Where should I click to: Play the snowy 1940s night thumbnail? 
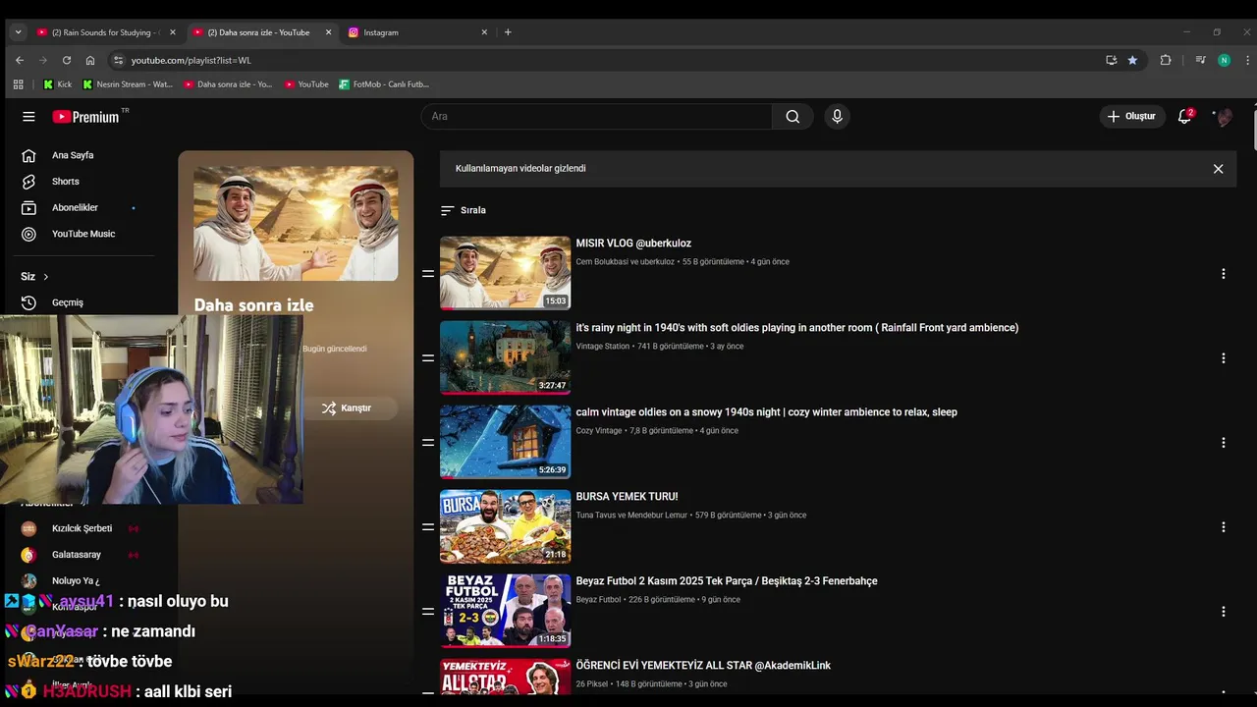(505, 442)
